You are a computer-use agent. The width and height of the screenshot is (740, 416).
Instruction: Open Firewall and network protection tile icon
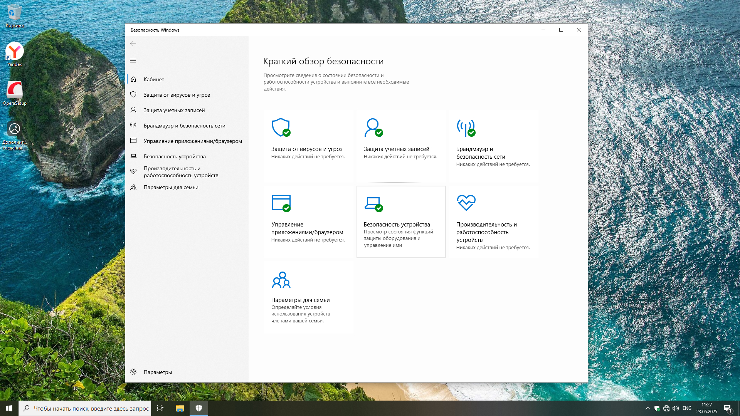pos(466,127)
